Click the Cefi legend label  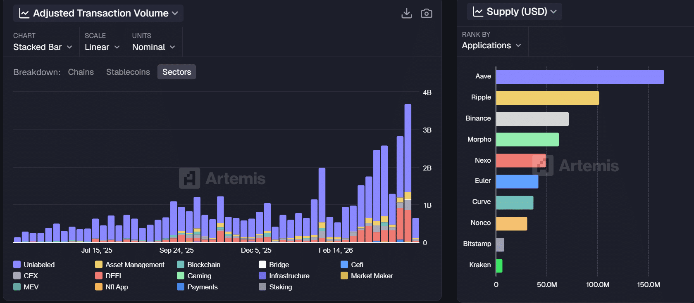click(x=357, y=265)
